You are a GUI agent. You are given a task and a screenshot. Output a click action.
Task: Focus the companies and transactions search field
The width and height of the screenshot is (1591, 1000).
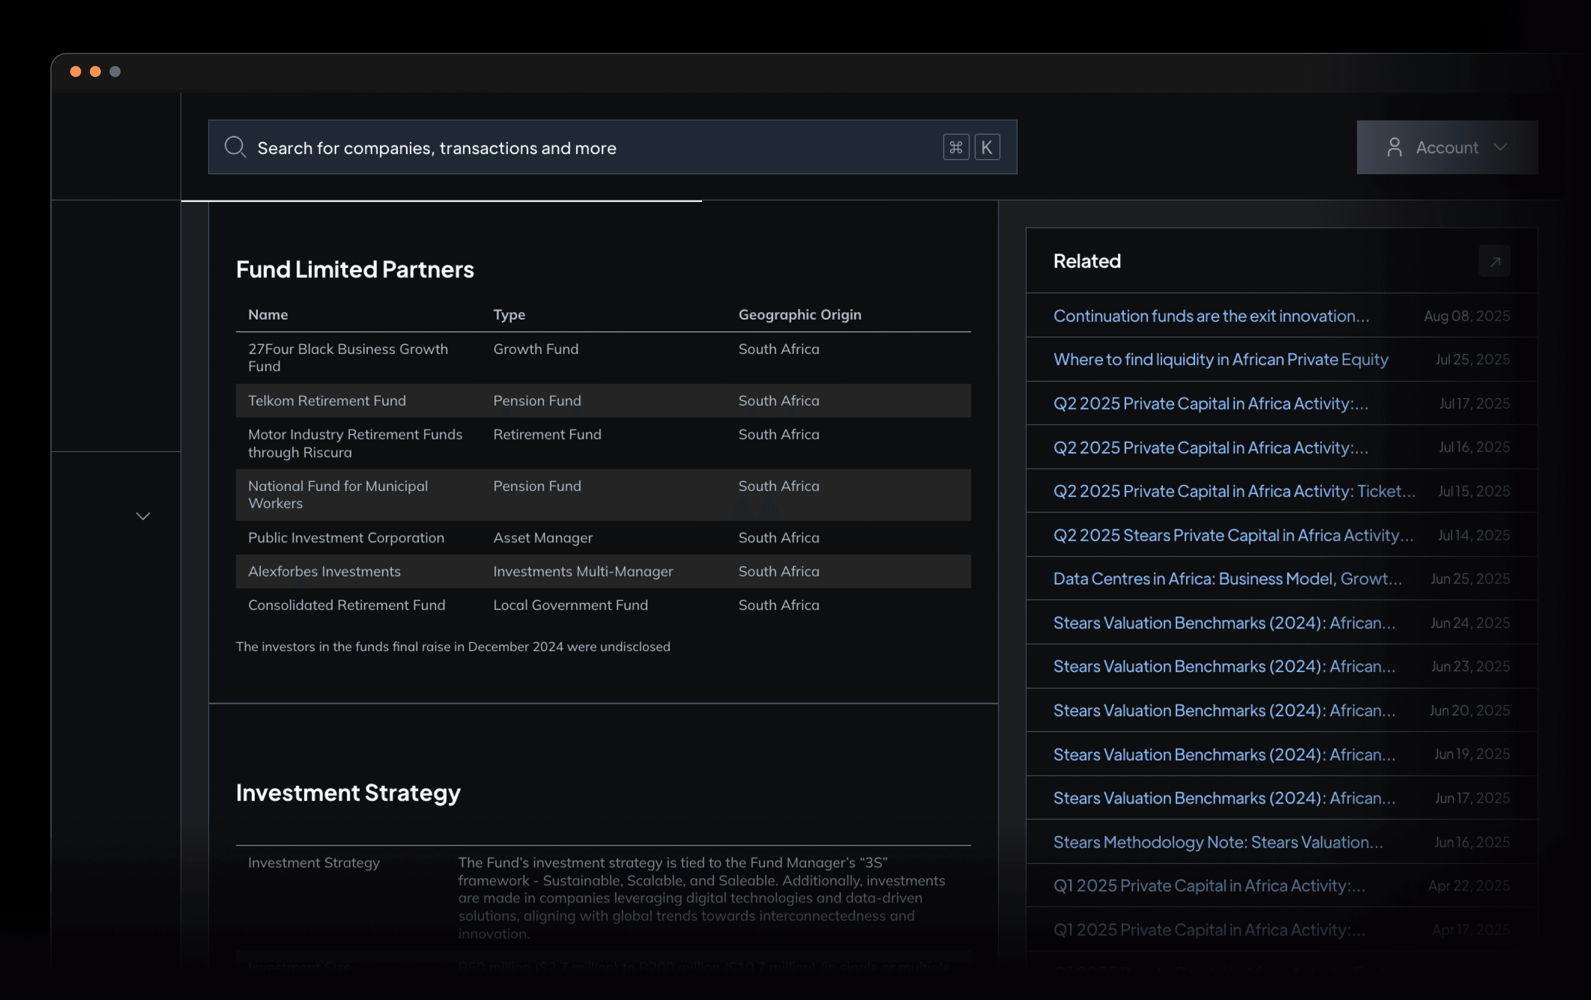(613, 147)
